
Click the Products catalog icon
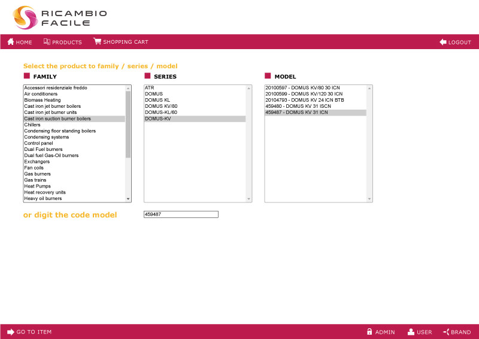(47, 41)
